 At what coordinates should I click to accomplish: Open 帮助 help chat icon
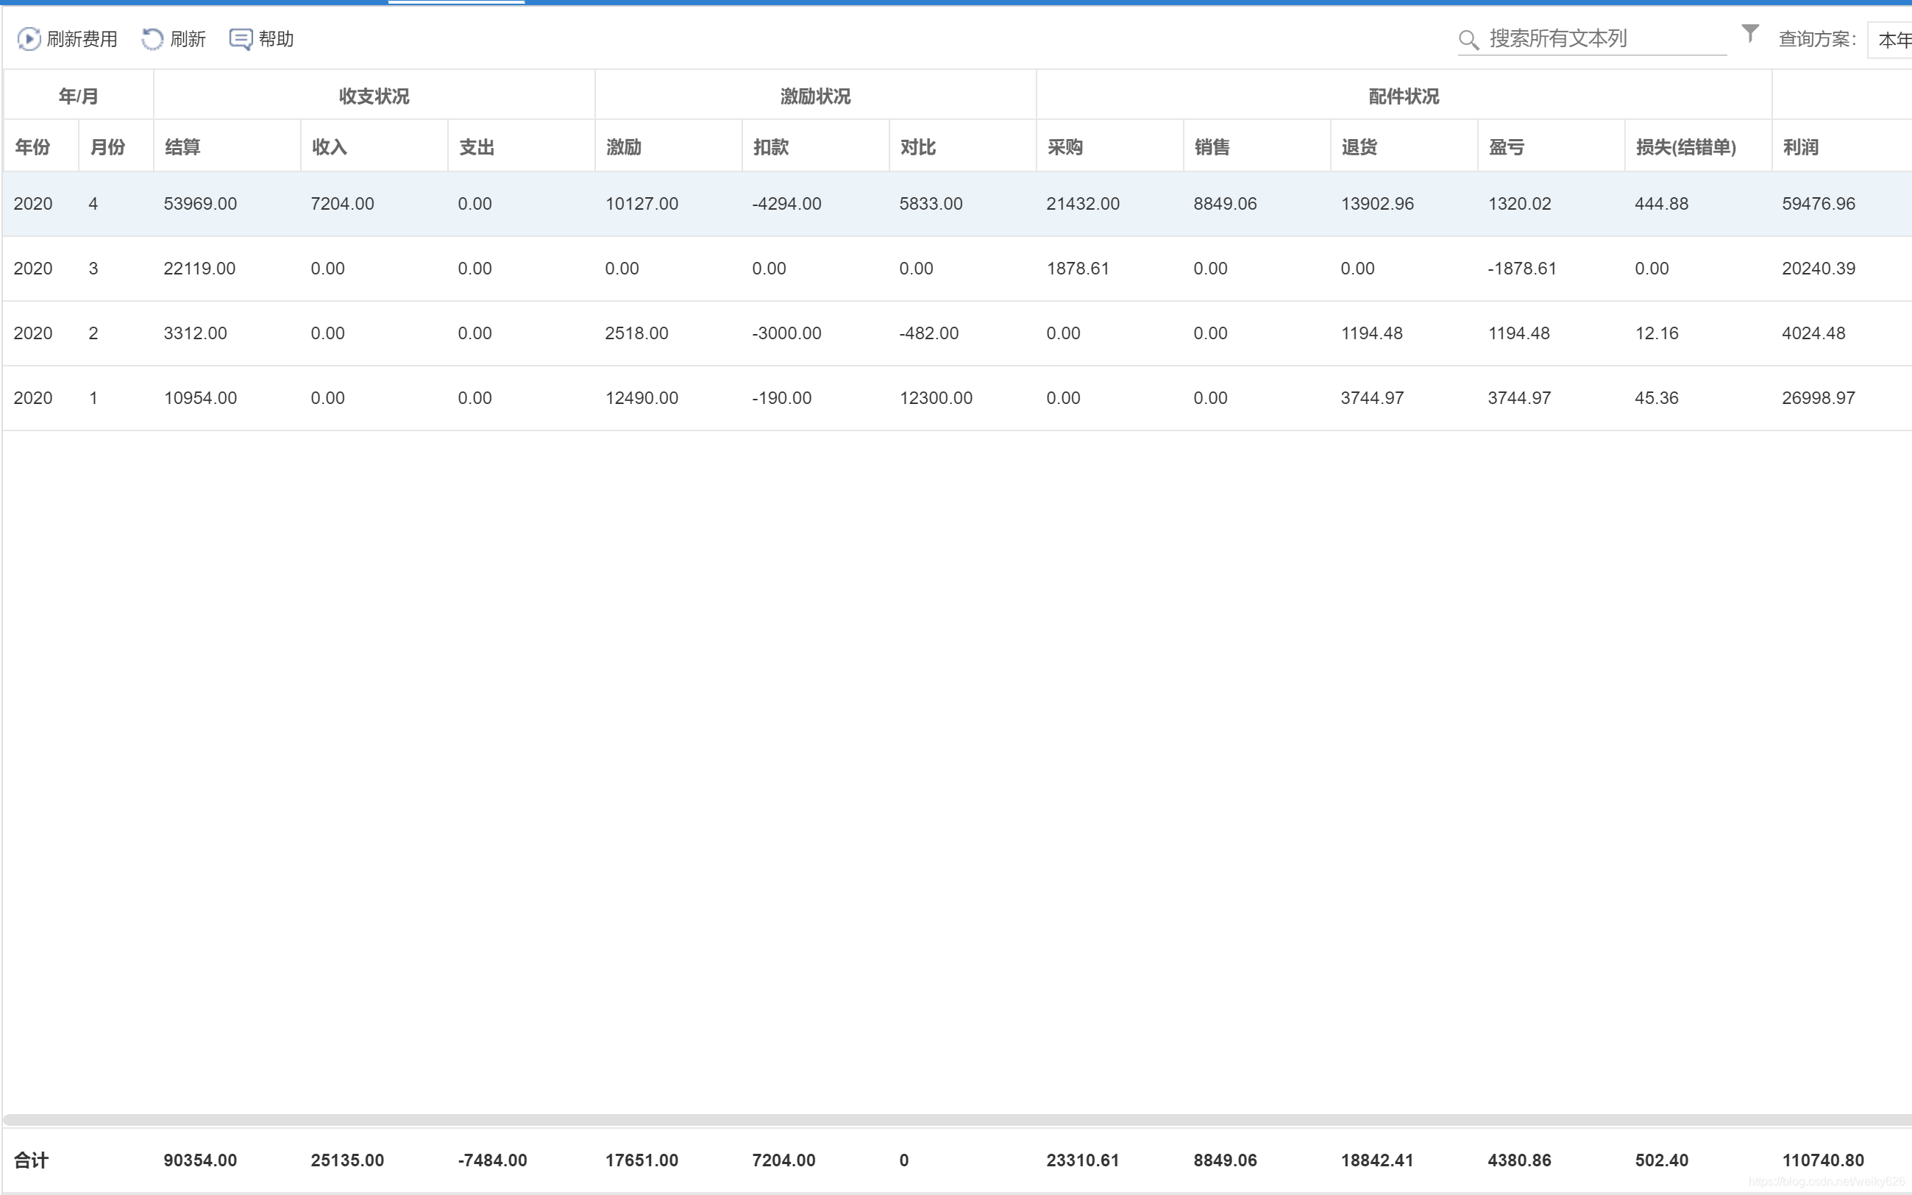coord(240,39)
